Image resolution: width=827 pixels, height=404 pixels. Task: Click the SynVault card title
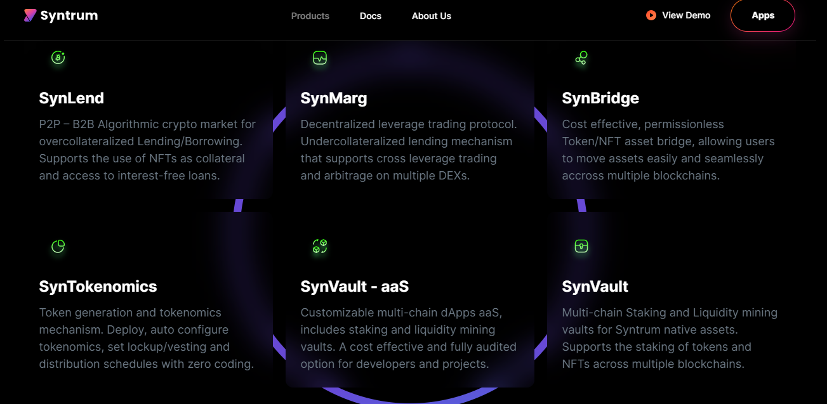point(595,287)
